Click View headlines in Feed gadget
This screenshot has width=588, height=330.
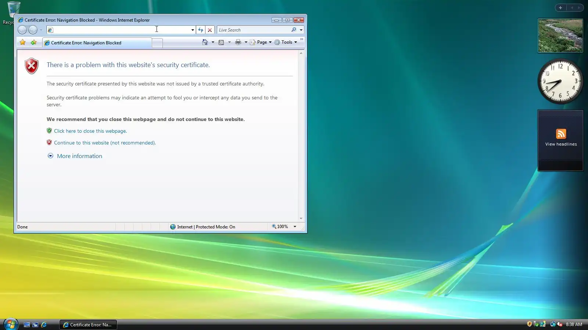[561, 144]
